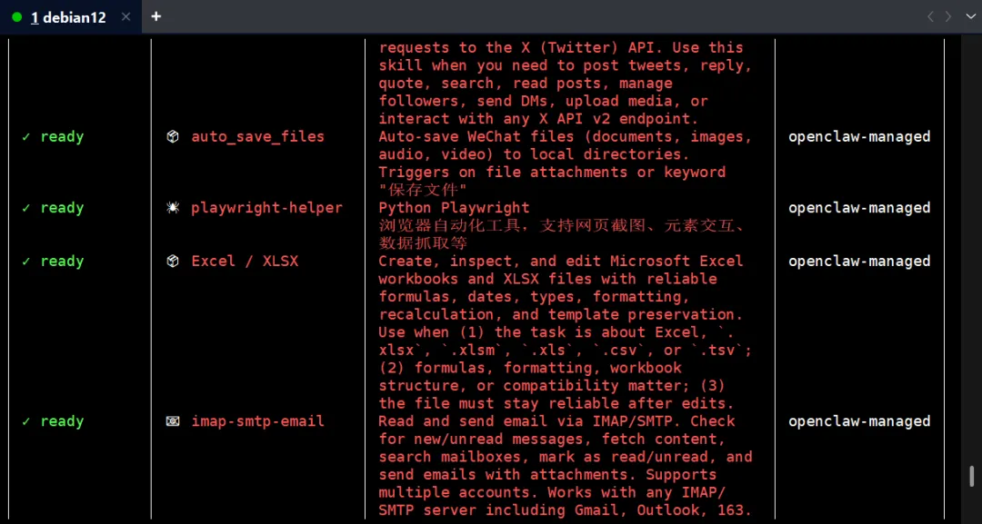
Task: Go to the previous tab with left arrow
Action: tap(930, 17)
